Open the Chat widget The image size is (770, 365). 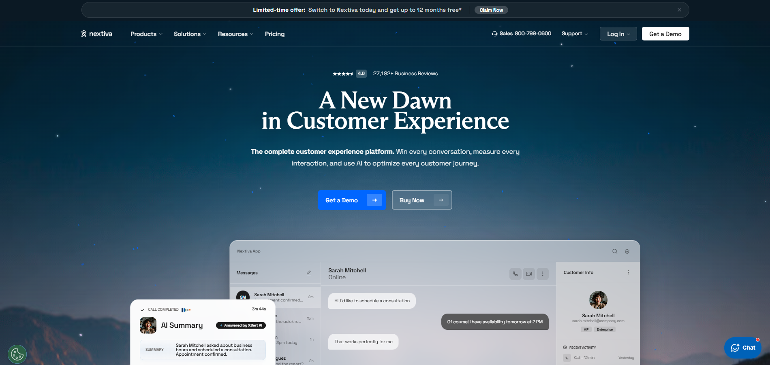pos(743,348)
